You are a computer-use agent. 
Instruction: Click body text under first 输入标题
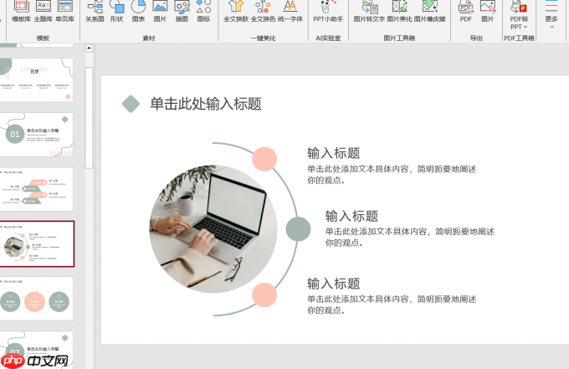pyautogui.click(x=392, y=175)
